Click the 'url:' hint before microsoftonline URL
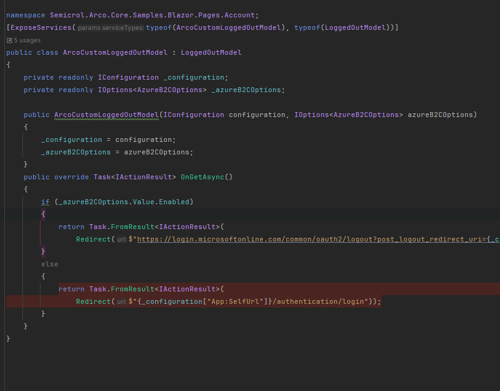The height and width of the screenshot is (391, 500). (x=122, y=239)
